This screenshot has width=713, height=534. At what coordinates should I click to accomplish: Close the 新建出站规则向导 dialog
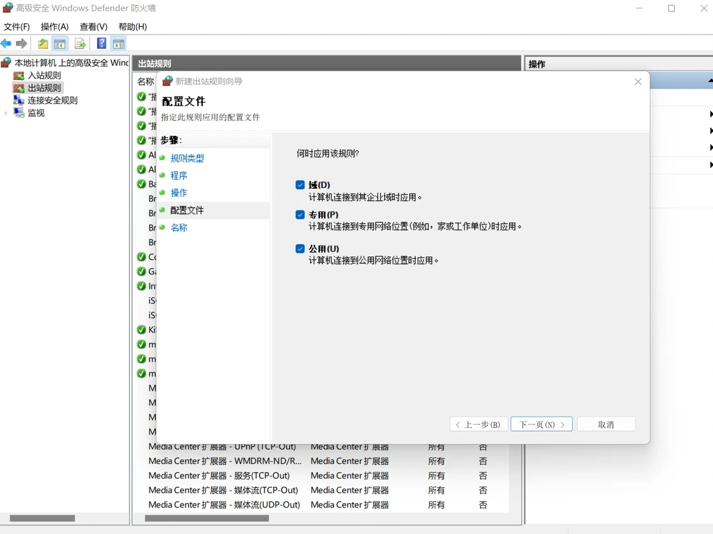(x=638, y=81)
